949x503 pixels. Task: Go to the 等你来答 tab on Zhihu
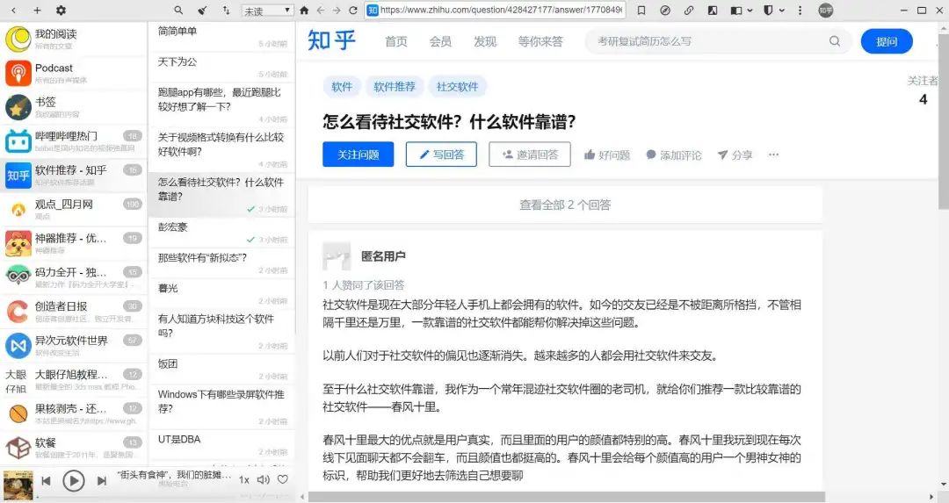pos(540,41)
